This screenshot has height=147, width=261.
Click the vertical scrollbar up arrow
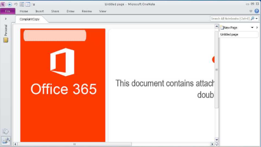(217, 26)
